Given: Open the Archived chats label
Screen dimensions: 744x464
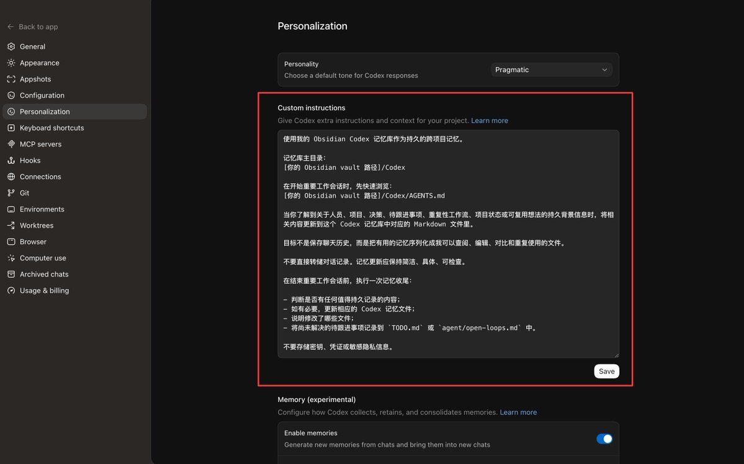Looking at the screenshot, I should pyautogui.click(x=44, y=274).
